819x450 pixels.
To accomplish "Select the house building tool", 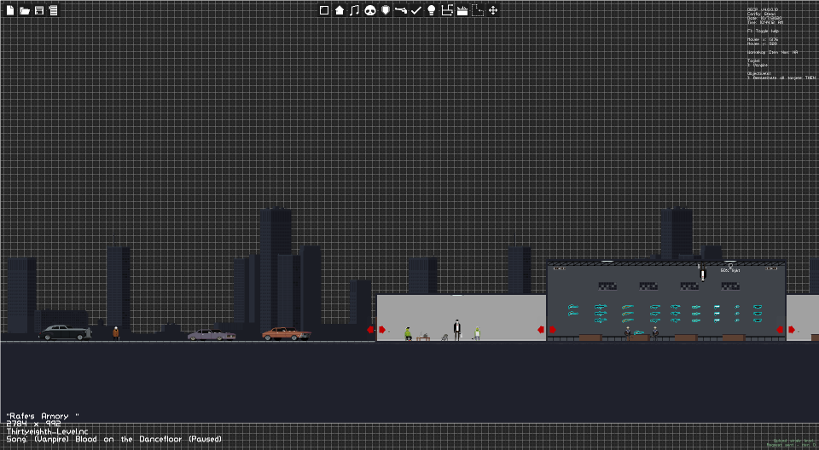I will 340,10.
